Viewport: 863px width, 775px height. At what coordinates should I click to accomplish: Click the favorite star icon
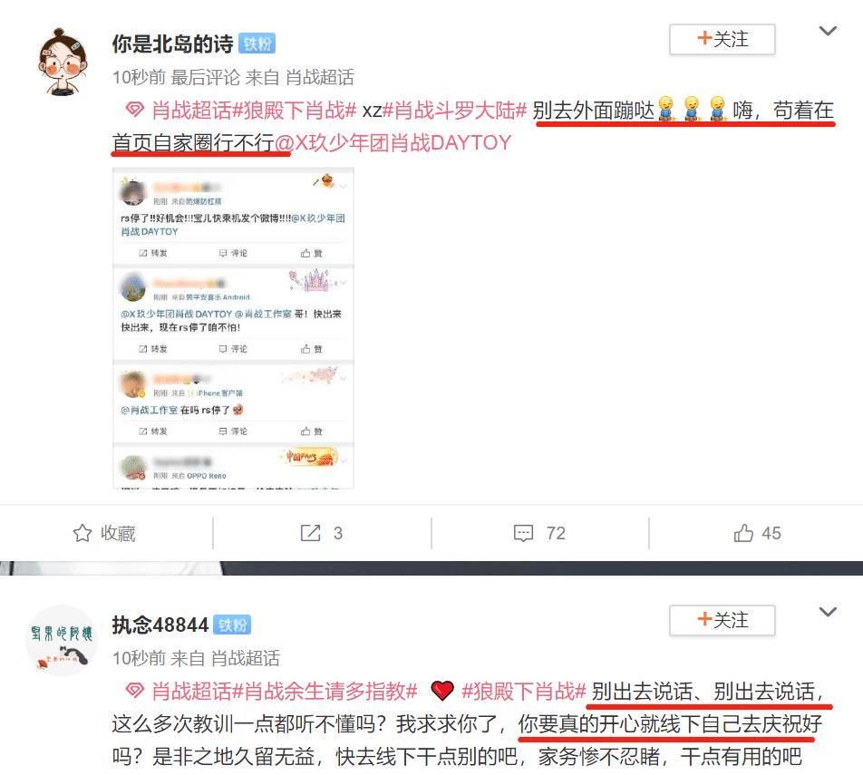coord(82,533)
